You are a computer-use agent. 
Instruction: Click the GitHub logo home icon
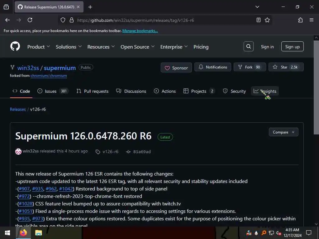pos(15,47)
